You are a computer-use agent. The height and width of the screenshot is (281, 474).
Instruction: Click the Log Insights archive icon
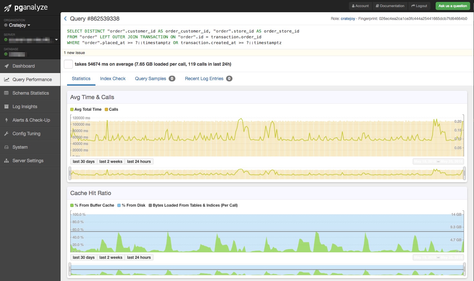[x=6, y=107]
